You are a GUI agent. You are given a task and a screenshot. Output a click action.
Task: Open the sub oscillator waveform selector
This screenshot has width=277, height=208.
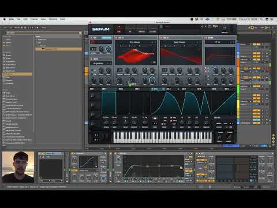coord(101,42)
